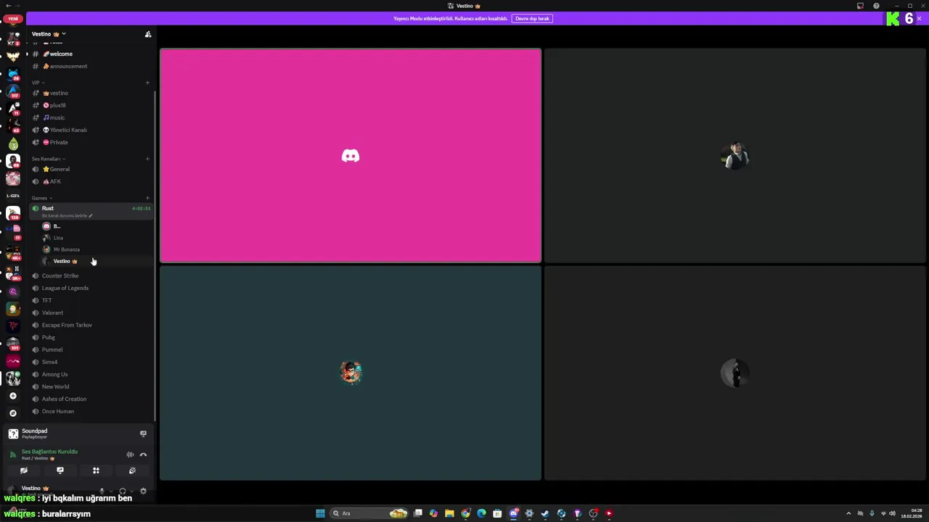The image size is (929, 522).
Task: Open Microsoft Store from the taskbar
Action: point(497,513)
